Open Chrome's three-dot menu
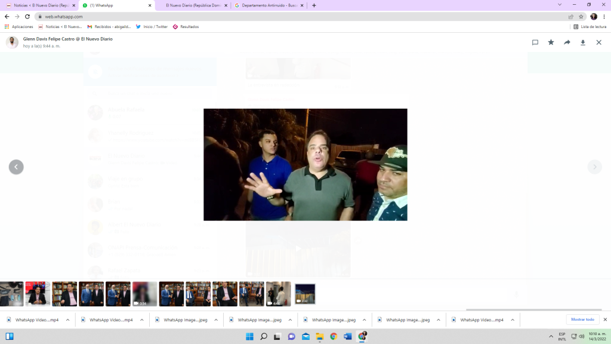The width and height of the screenshot is (611, 344). (604, 17)
